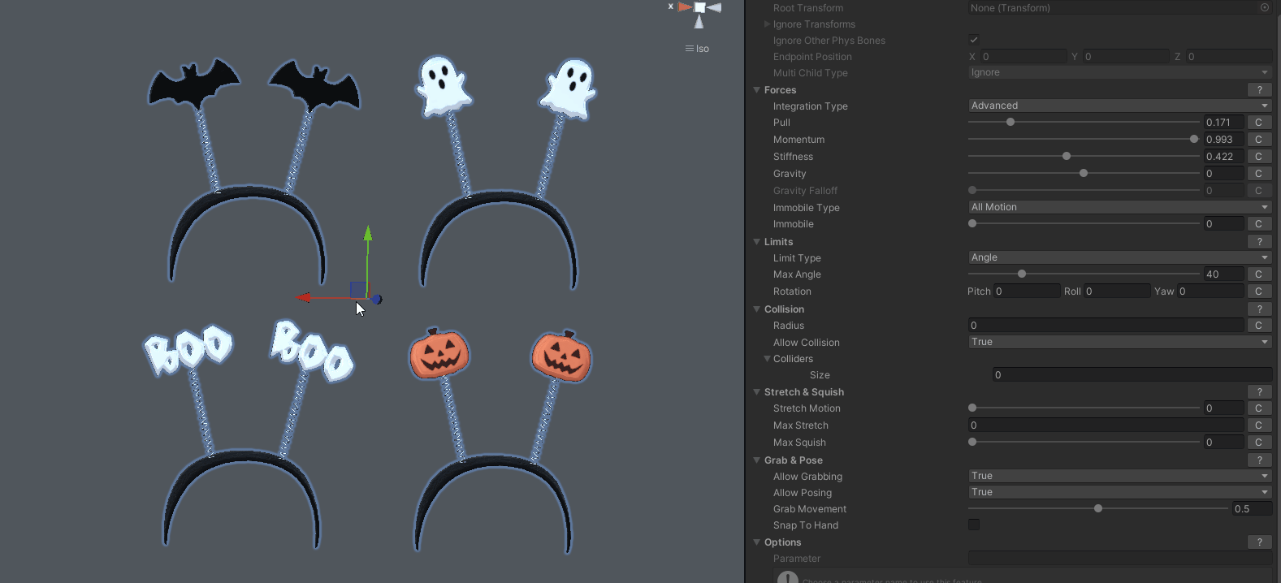Change the Allow Grabbing dropdown
The height and width of the screenshot is (583, 1281).
pyautogui.click(x=1119, y=476)
